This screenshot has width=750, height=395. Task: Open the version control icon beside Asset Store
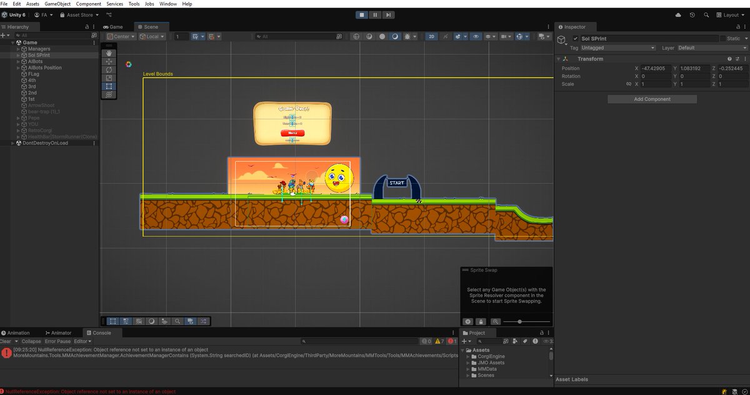[x=110, y=14]
